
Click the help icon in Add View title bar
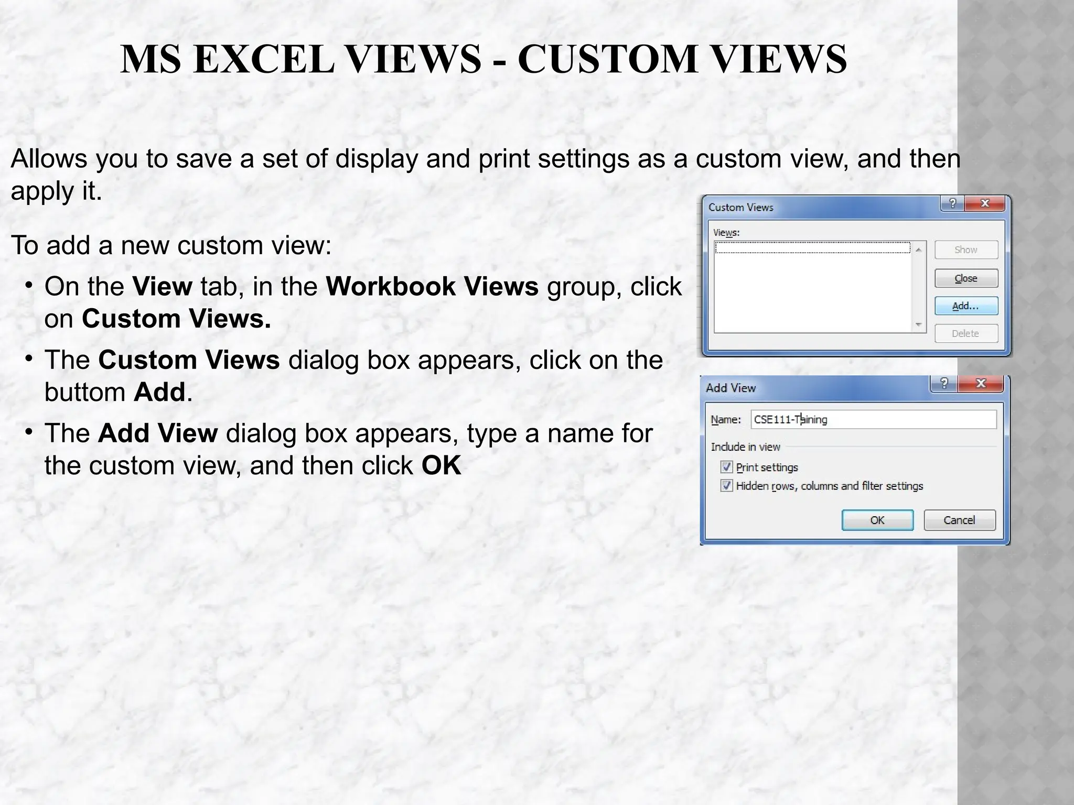tap(944, 384)
